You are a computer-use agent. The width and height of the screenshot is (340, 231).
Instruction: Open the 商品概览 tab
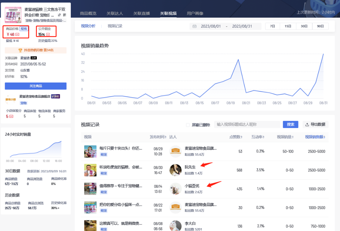pos(88,13)
